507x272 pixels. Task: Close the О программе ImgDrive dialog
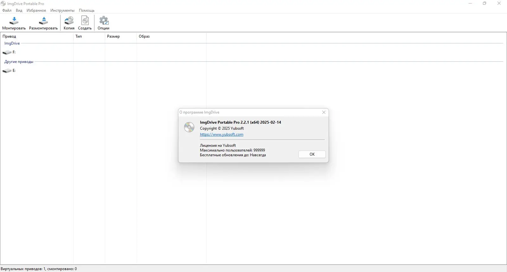click(x=324, y=112)
